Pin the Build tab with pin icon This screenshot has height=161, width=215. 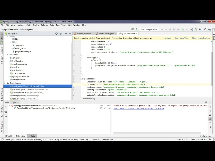tap(6, 117)
